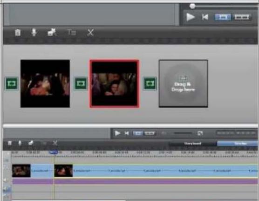Click the scissors split icon, upper toolbar
The width and height of the screenshot is (259, 201).
(x=90, y=33)
